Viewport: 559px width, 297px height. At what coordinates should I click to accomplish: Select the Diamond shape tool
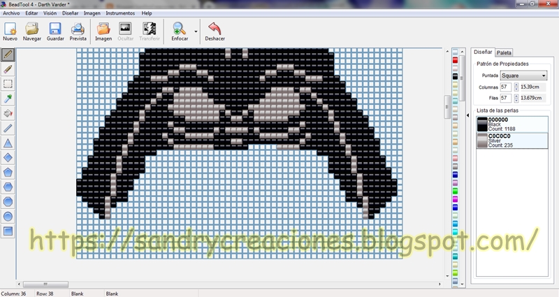(x=8, y=158)
